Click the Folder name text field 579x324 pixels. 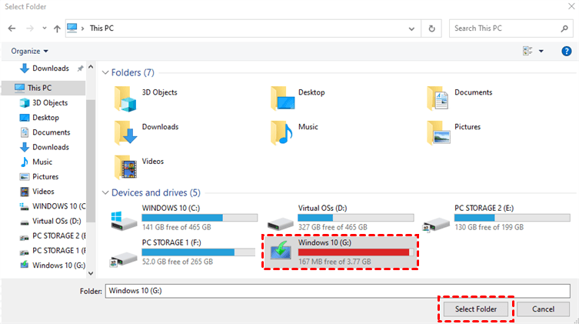pyautogui.click(x=338, y=291)
